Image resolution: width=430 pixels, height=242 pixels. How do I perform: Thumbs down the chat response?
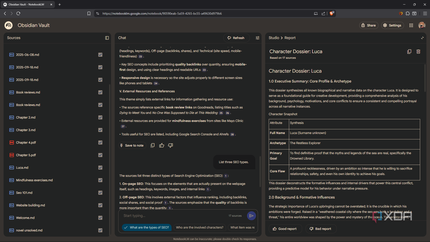point(171,145)
